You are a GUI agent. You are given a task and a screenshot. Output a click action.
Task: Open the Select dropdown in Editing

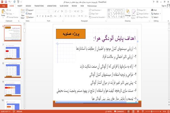pyautogui.click(x=155, y=17)
